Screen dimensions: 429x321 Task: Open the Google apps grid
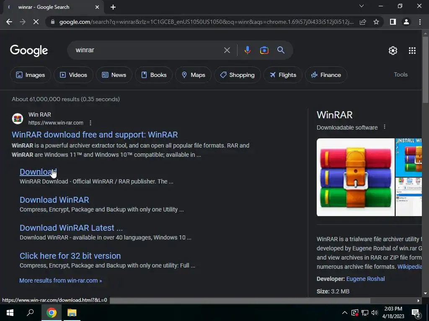tap(412, 51)
